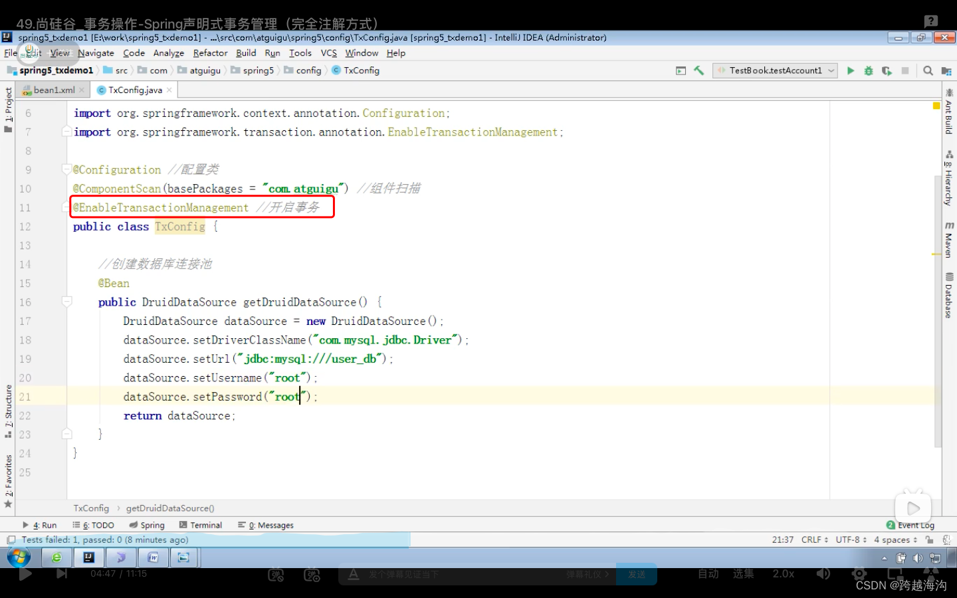The height and width of the screenshot is (598, 957).
Task: Run with Coverage shield icon
Action: (x=887, y=70)
